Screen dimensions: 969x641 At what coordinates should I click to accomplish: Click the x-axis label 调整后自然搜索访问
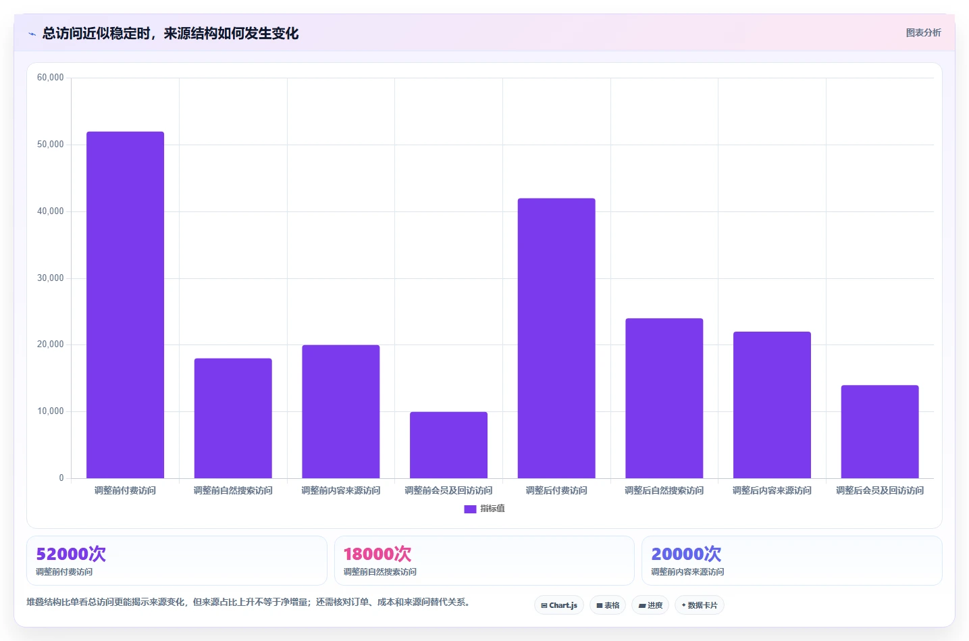(x=664, y=490)
